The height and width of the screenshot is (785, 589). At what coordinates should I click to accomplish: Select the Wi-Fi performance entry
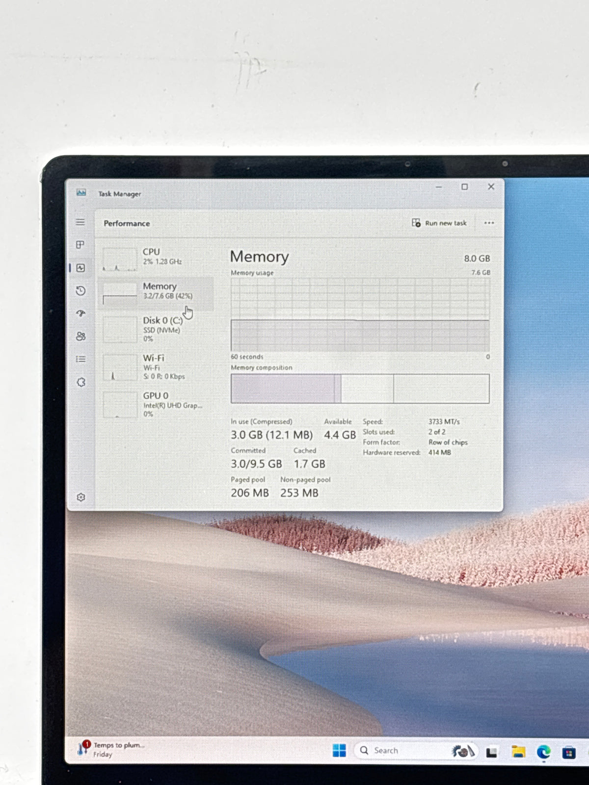click(x=156, y=367)
